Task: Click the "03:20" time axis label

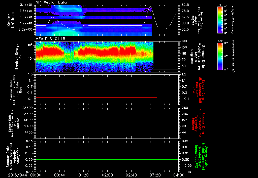Action: click(x=155, y=175)
